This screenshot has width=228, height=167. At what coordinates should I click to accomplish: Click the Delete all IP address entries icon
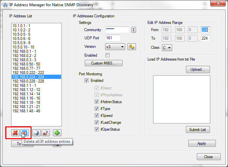24,133
